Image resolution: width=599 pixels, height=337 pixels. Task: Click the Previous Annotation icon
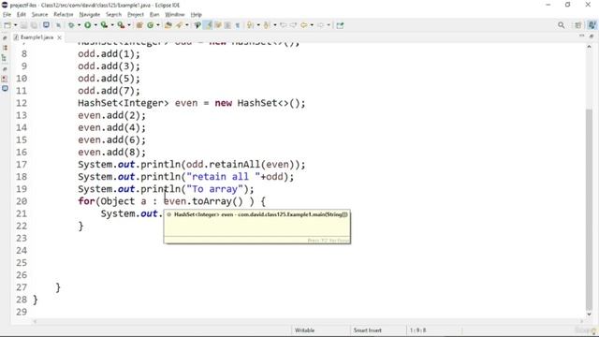click(267, 25)
